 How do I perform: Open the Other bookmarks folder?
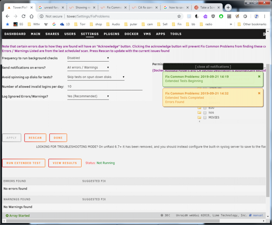[252, 24]
